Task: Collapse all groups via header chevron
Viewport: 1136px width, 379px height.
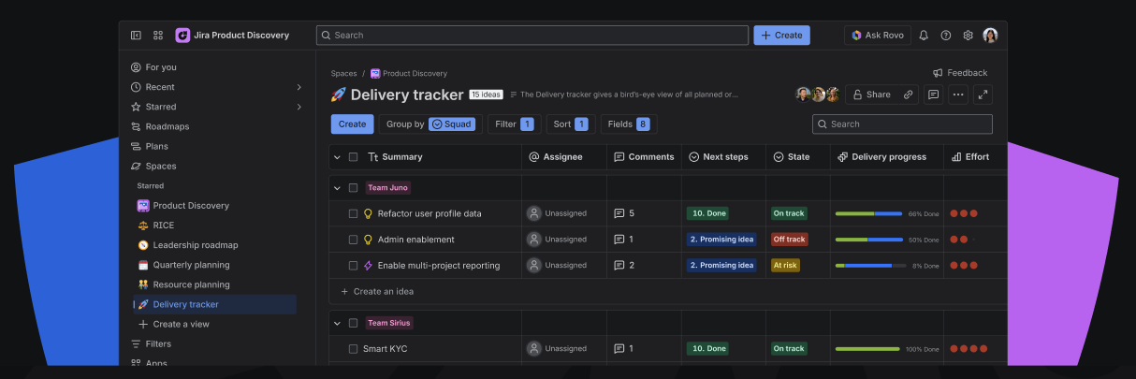Action: [337, 157]
